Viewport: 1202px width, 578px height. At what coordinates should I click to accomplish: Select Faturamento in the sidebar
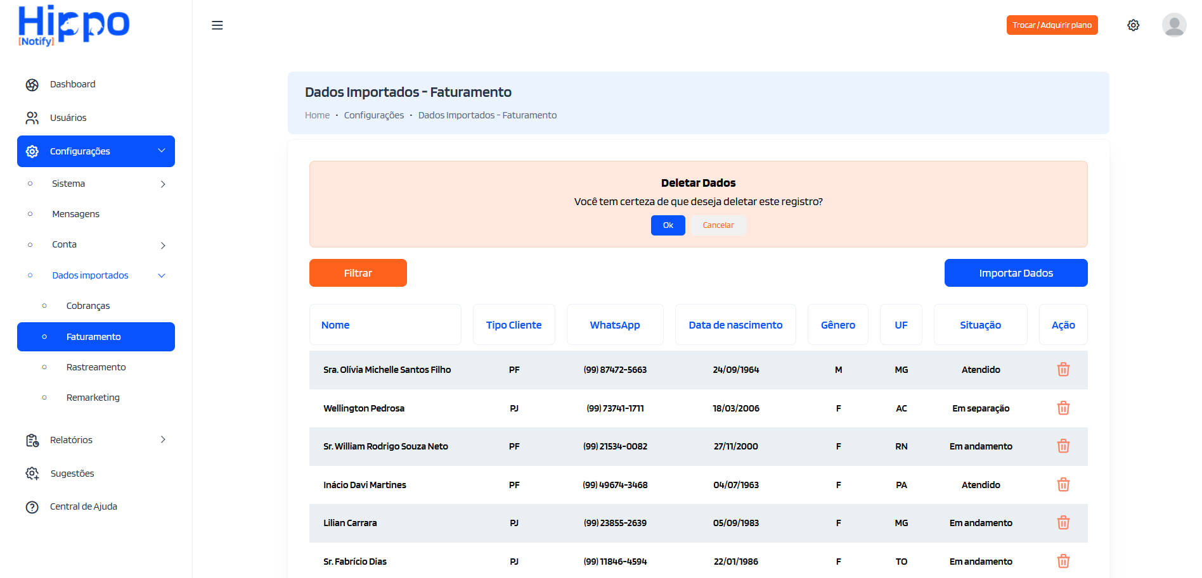pos(96,337)
